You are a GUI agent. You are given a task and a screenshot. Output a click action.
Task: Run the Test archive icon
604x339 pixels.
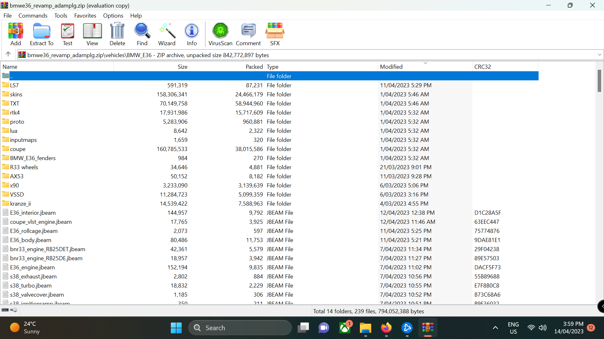(67, 34)
